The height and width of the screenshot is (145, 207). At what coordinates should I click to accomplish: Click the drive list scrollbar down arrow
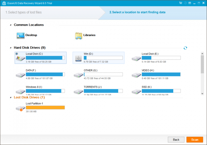(x=202, y=93)
